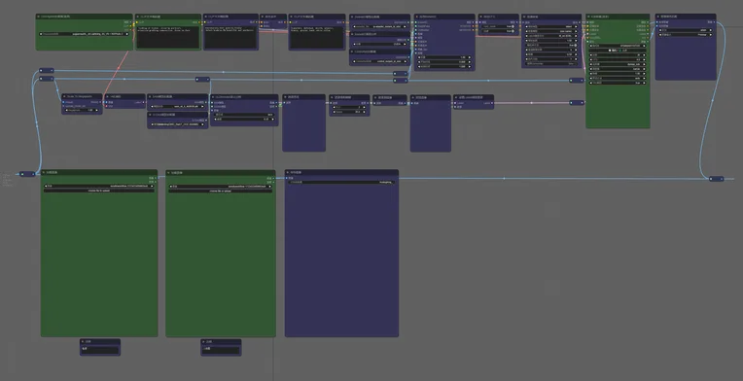Collapse the first green Load Image node
Viewport: 743px width, 381px height.
[x=45, y=173]
